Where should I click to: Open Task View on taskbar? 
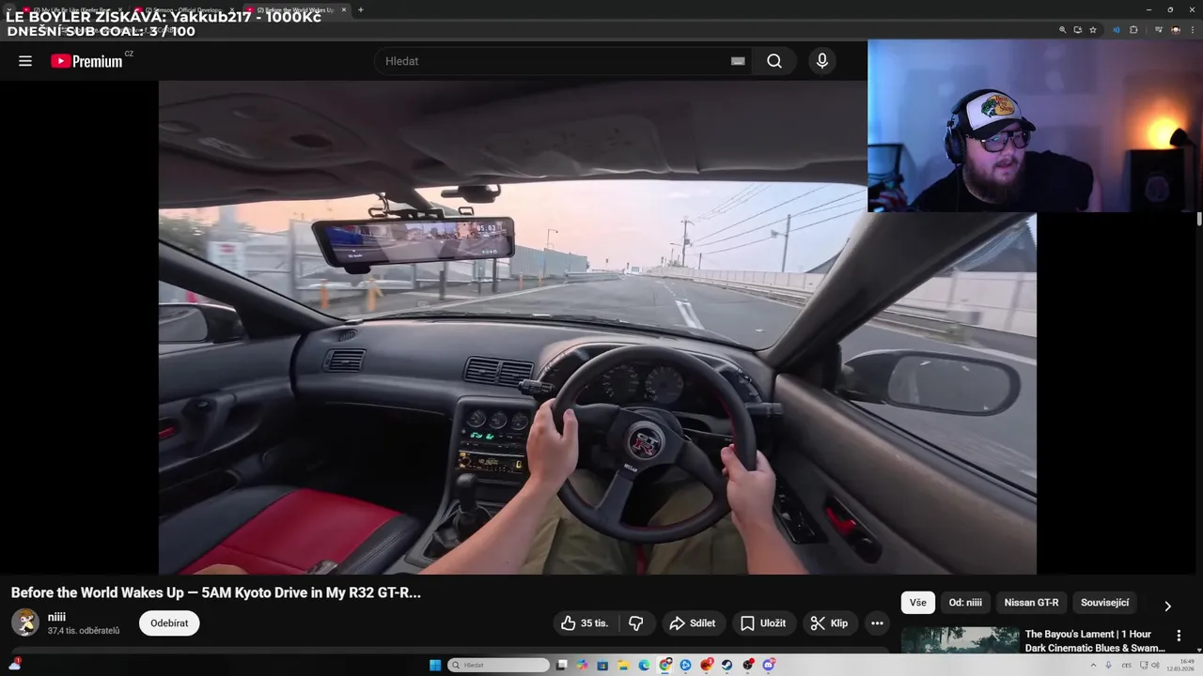pos(561,665)
